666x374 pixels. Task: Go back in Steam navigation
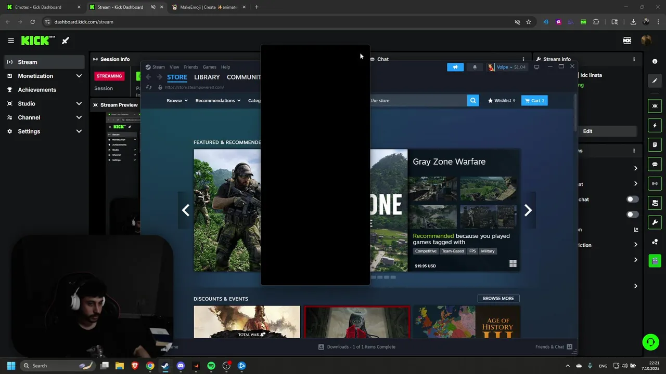click(148, 77)
